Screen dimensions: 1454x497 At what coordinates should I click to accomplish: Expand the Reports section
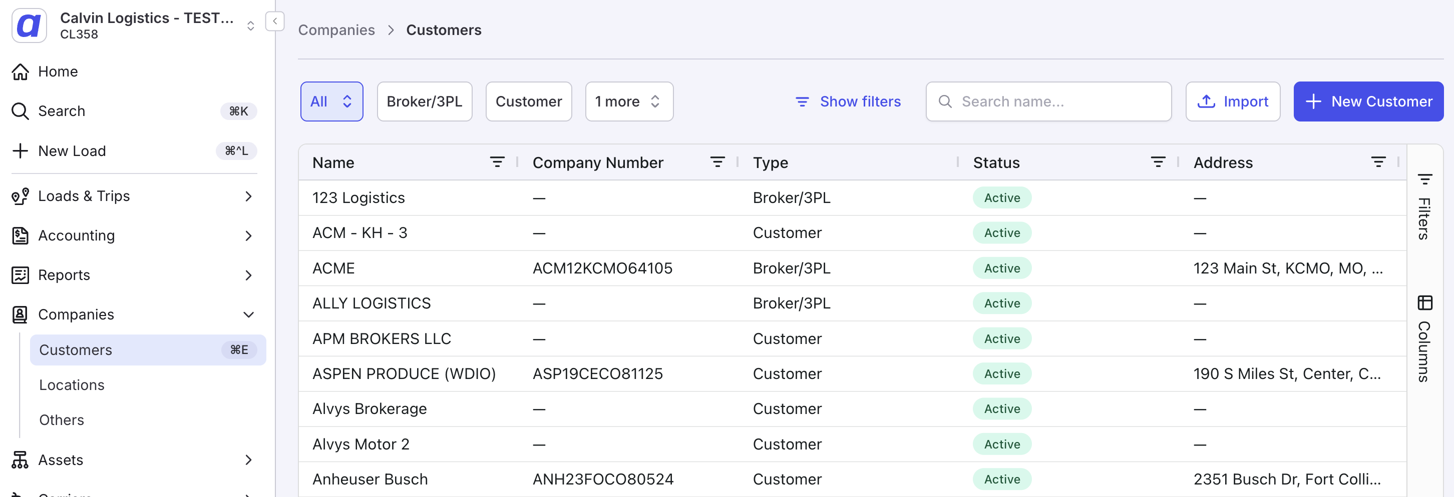point(248,275)
